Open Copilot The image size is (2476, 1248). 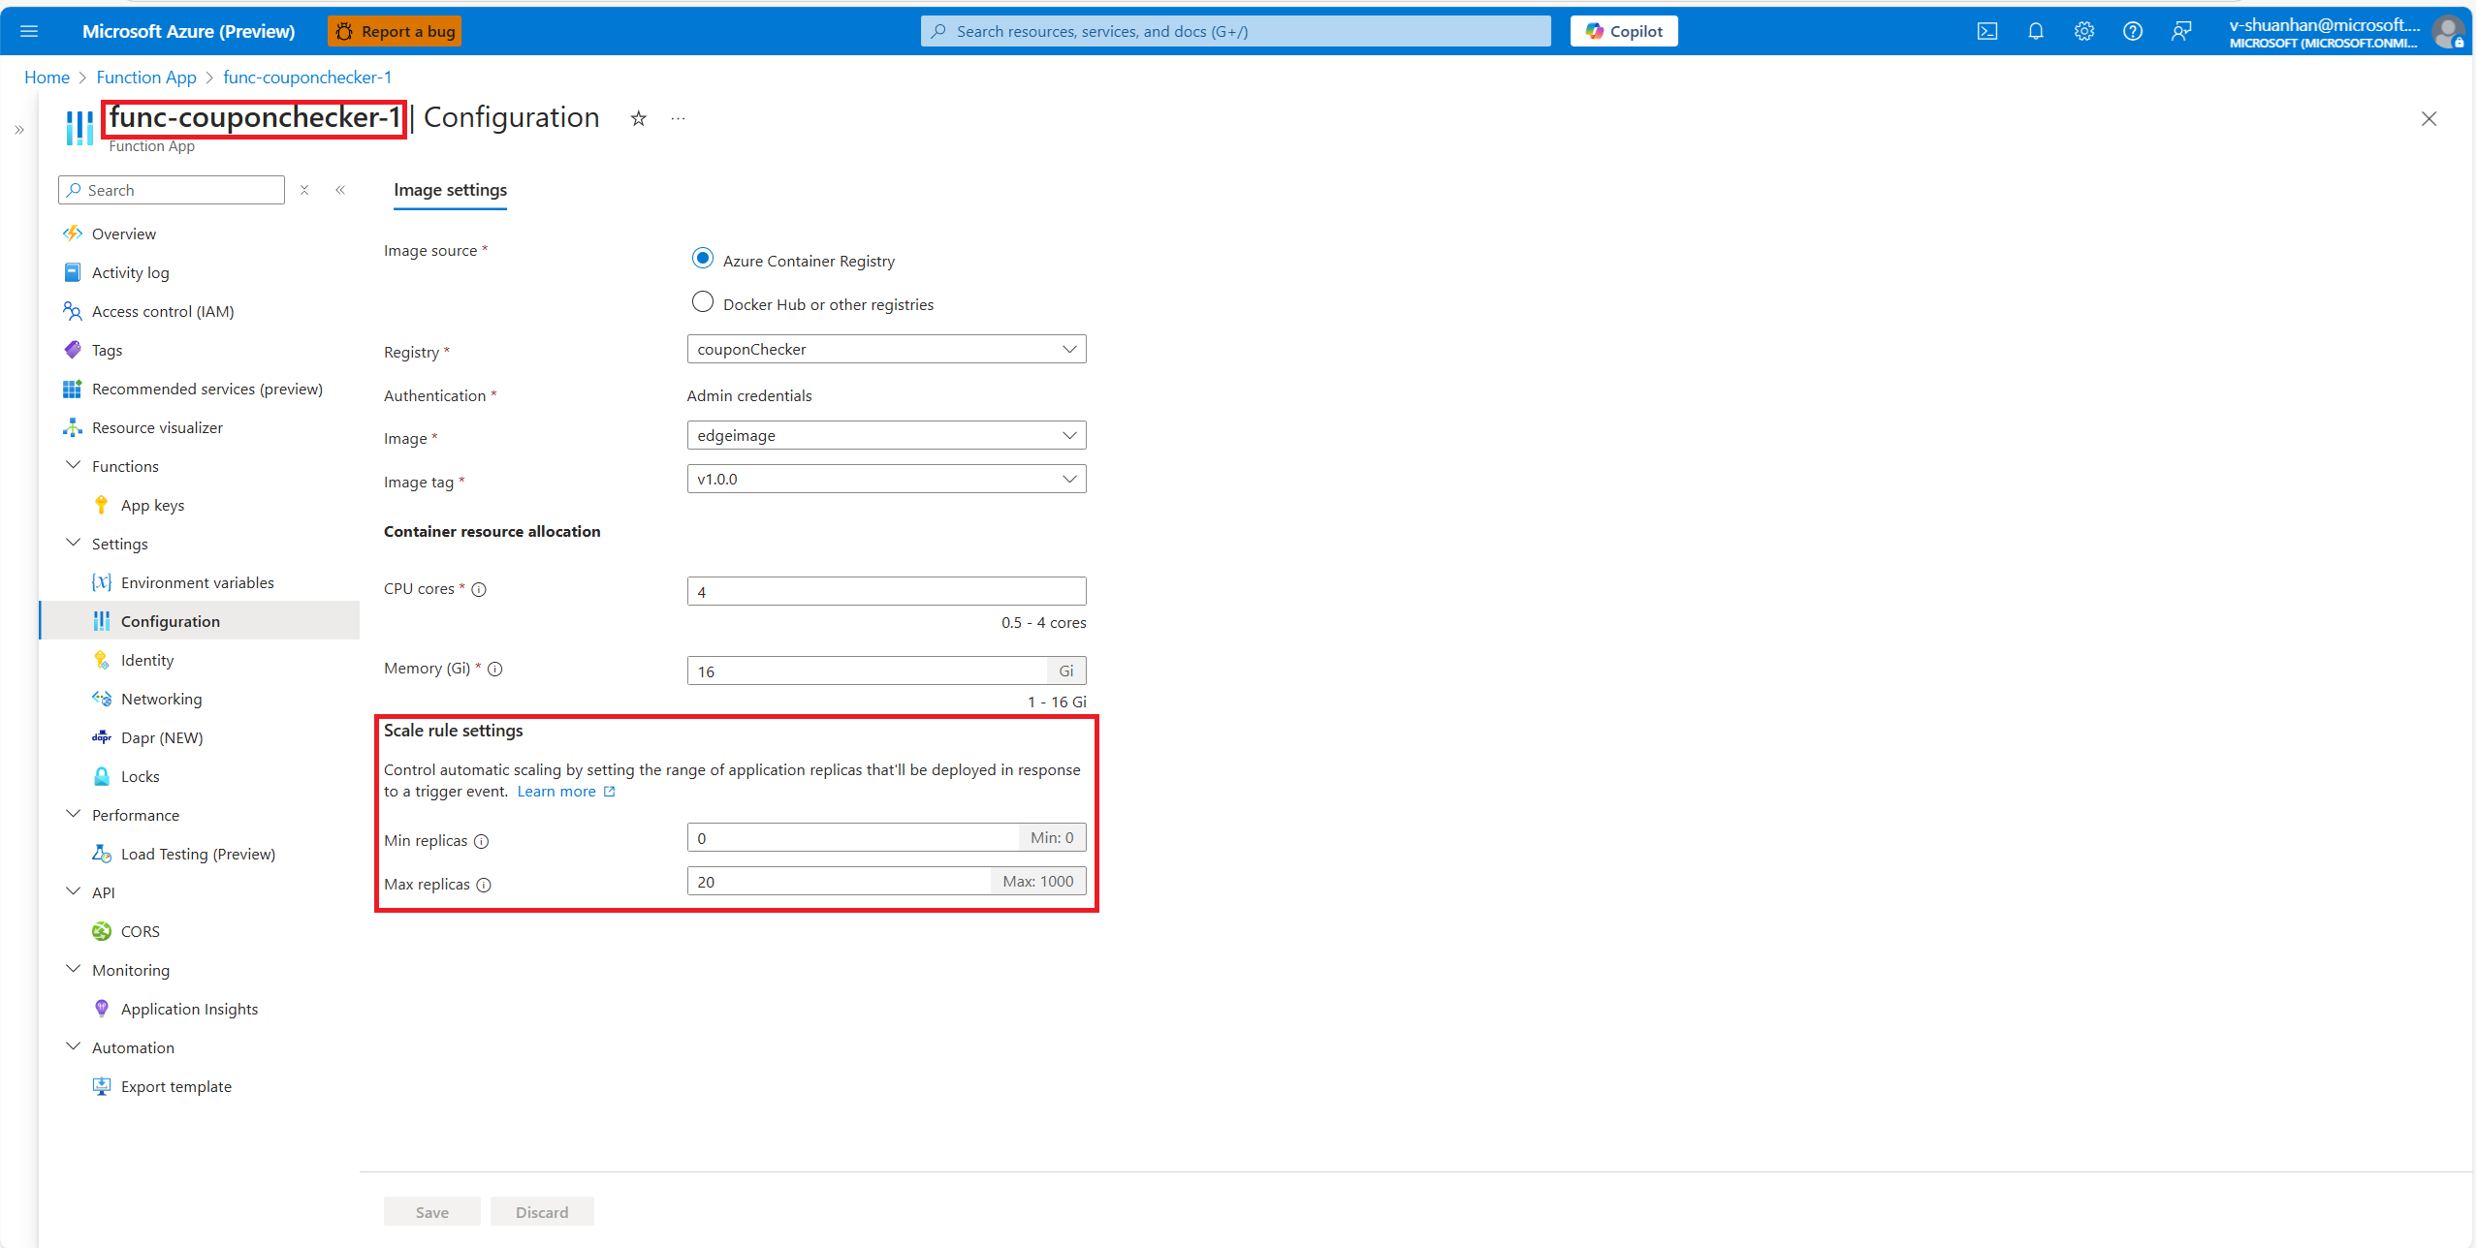pyautogui.click(x=1624, y=31)
